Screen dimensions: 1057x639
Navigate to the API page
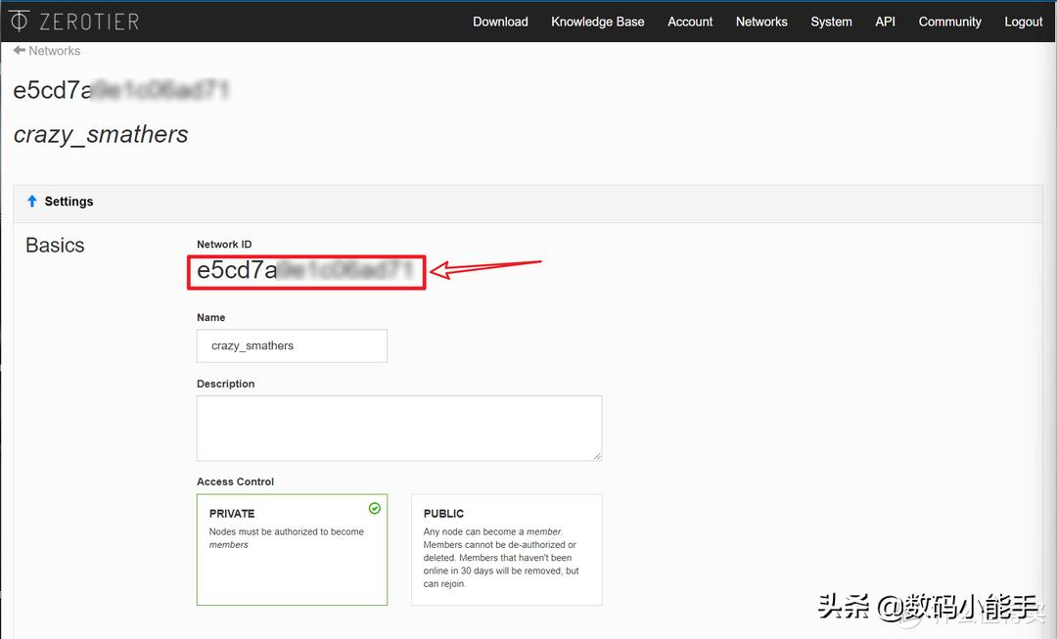click(885, 22)
